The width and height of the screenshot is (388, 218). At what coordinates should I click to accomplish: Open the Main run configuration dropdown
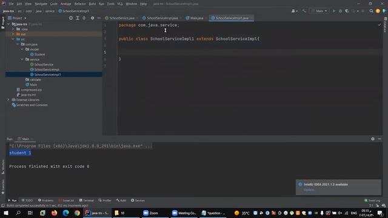point(319,11)
